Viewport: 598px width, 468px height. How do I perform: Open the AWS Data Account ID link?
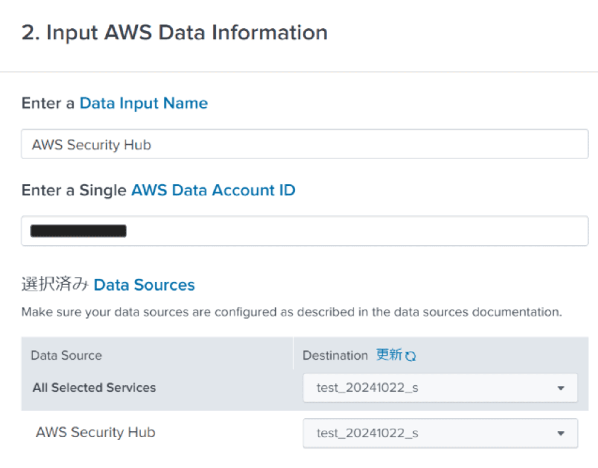tap(213, 190)
